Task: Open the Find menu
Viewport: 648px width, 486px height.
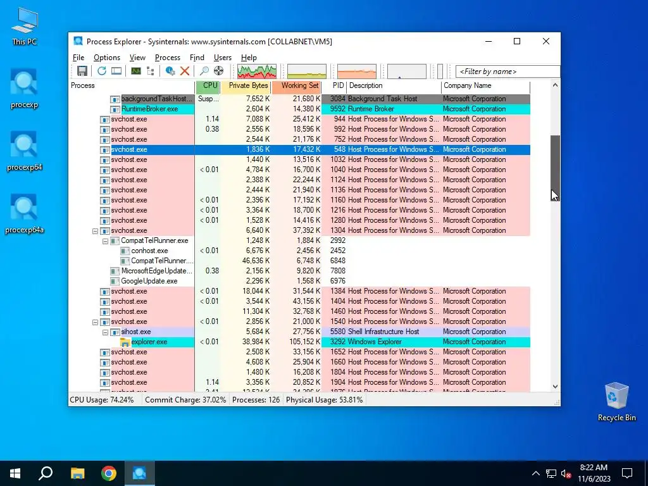Action: pos(197,58)
